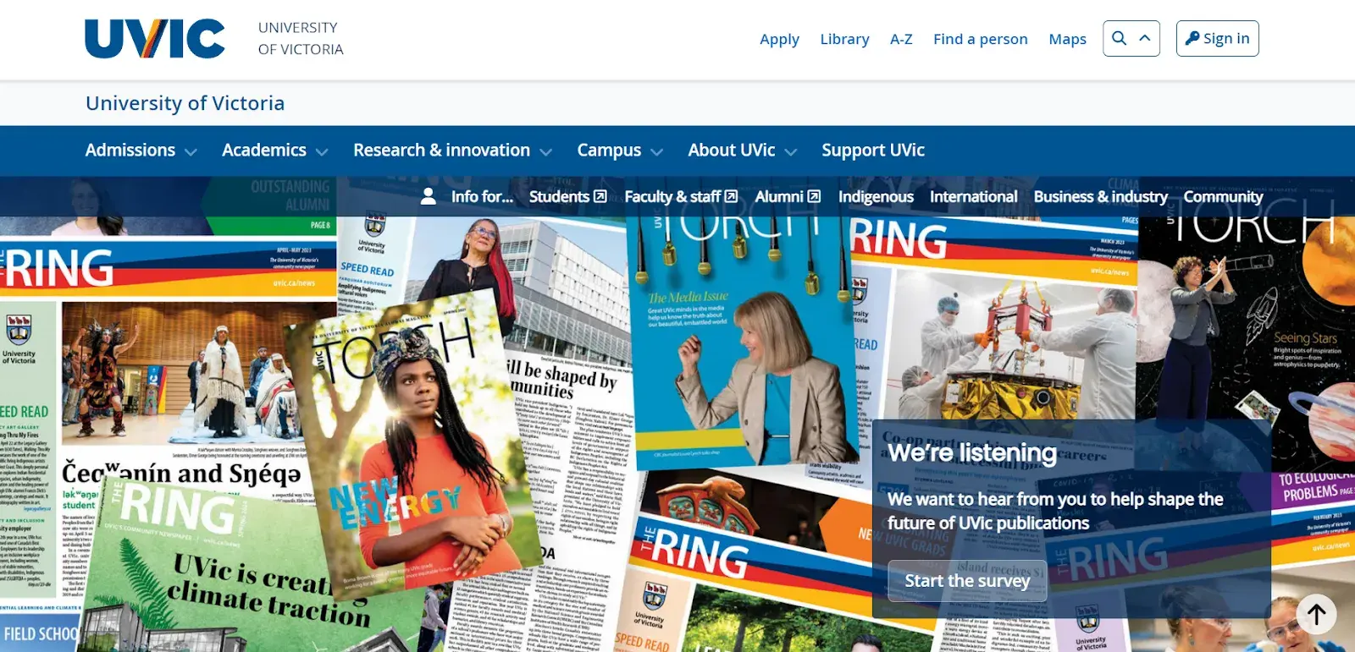
Task: Click the Apply link
Action: pos(779,39)
